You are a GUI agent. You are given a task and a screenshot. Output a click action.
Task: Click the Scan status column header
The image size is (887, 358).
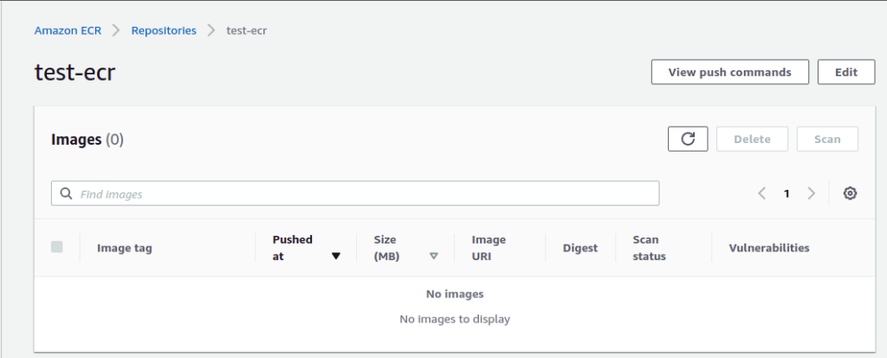tap(650, 248)
